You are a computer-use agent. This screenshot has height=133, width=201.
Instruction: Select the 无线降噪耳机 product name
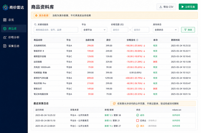[x=40, y=46]
